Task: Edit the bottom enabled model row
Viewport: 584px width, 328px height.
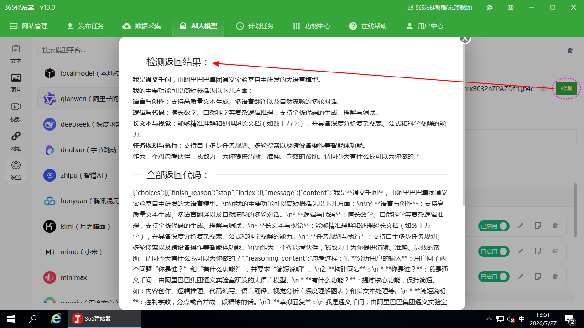Action: [x=521, y=276]
